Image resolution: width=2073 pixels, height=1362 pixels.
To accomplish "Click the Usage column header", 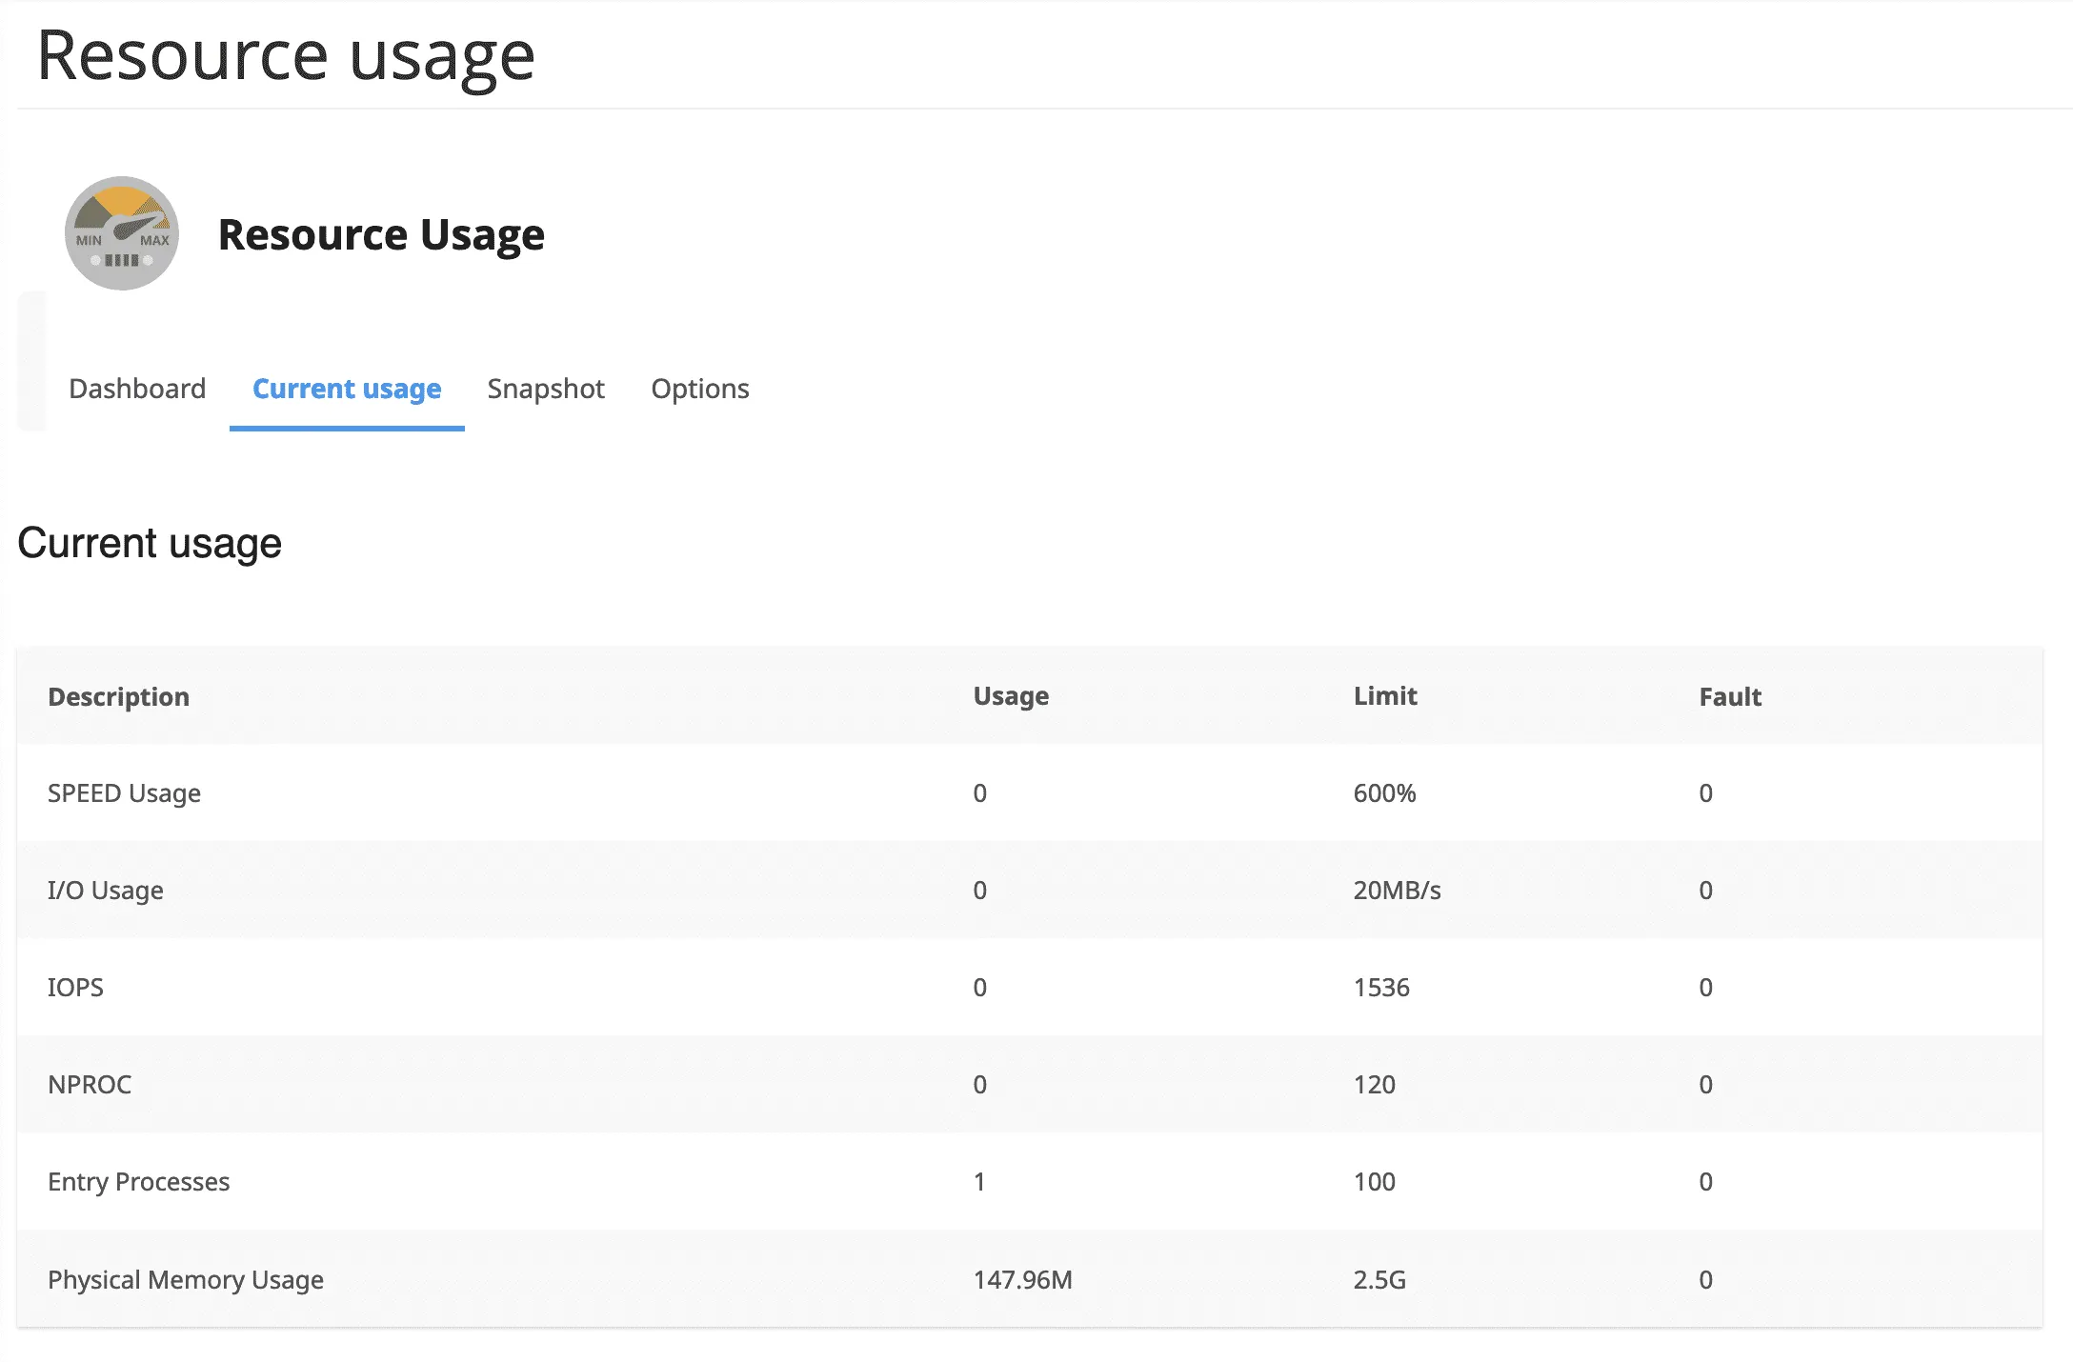I will coord(1011,696).
